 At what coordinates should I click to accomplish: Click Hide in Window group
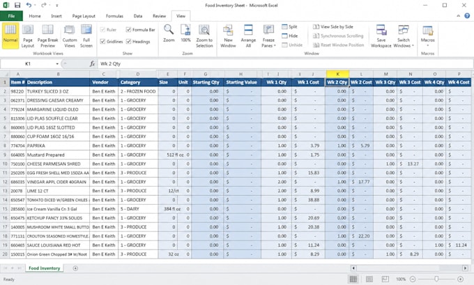click(289, 36)
